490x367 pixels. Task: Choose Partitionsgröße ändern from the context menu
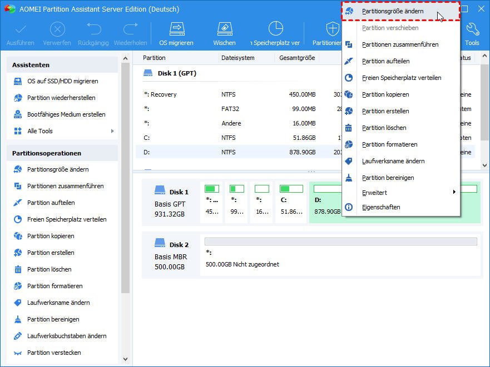tap(401, 11)
